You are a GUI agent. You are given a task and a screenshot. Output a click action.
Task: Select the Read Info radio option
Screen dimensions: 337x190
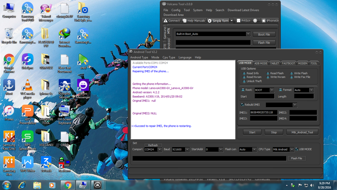pos(244,73)
